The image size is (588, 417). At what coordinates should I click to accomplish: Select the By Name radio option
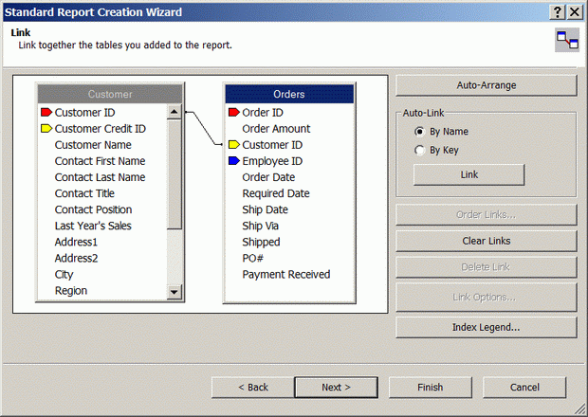(x=420, y=132)
